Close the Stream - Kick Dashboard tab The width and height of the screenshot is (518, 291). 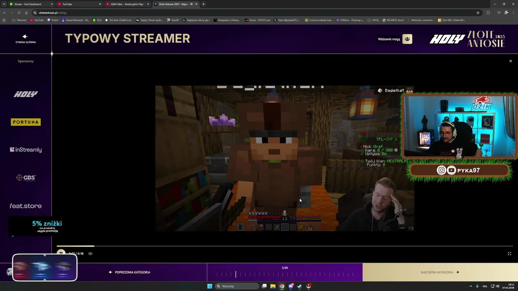pos(52,4)
